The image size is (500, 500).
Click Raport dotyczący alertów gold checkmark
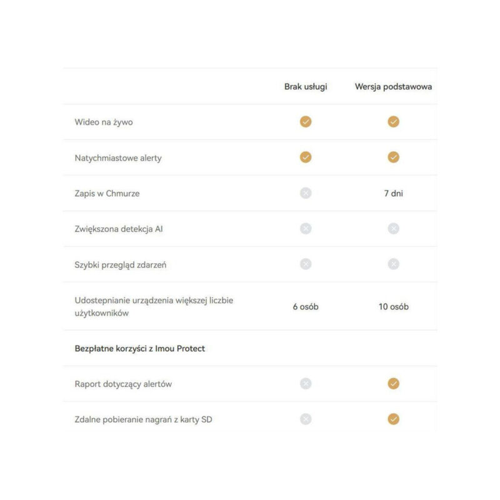(x=393, y=384)
